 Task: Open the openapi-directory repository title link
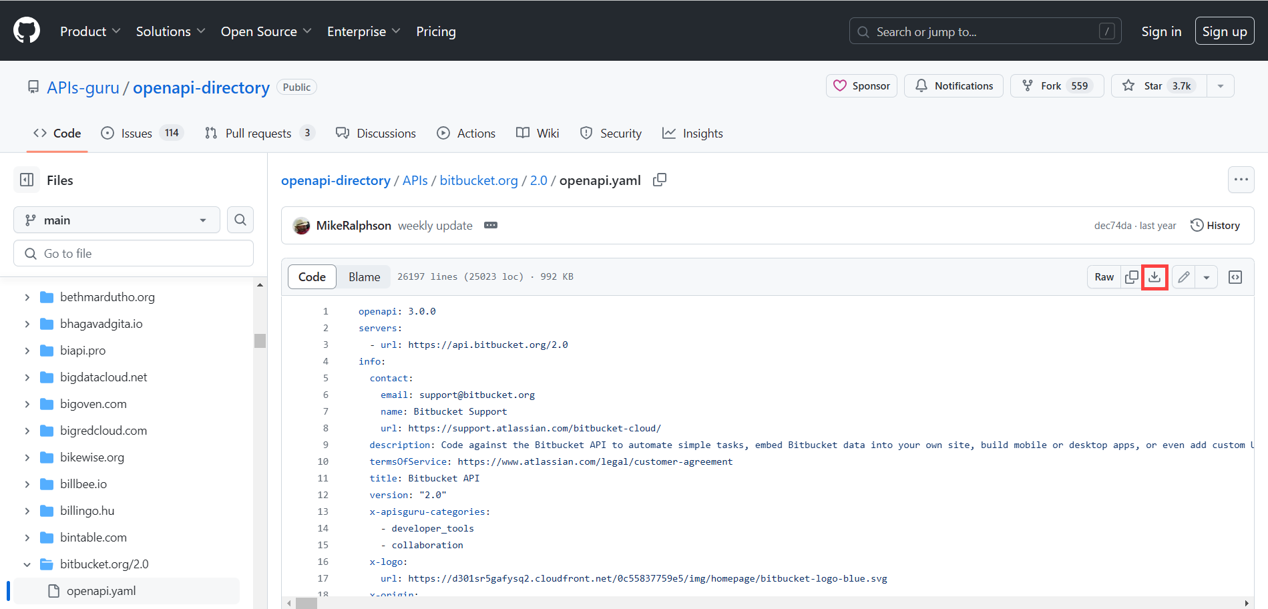coord(201,87)
